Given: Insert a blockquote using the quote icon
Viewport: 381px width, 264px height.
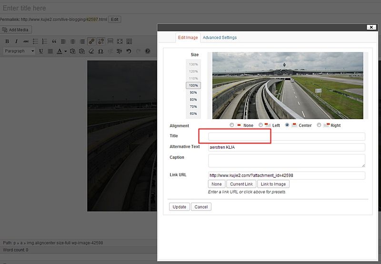Looking at the screenshot, I should coord(54,41).
